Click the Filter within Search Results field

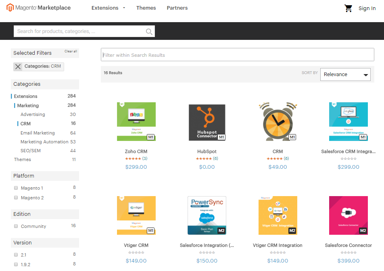pyautogui.click(x=237, y=54)
